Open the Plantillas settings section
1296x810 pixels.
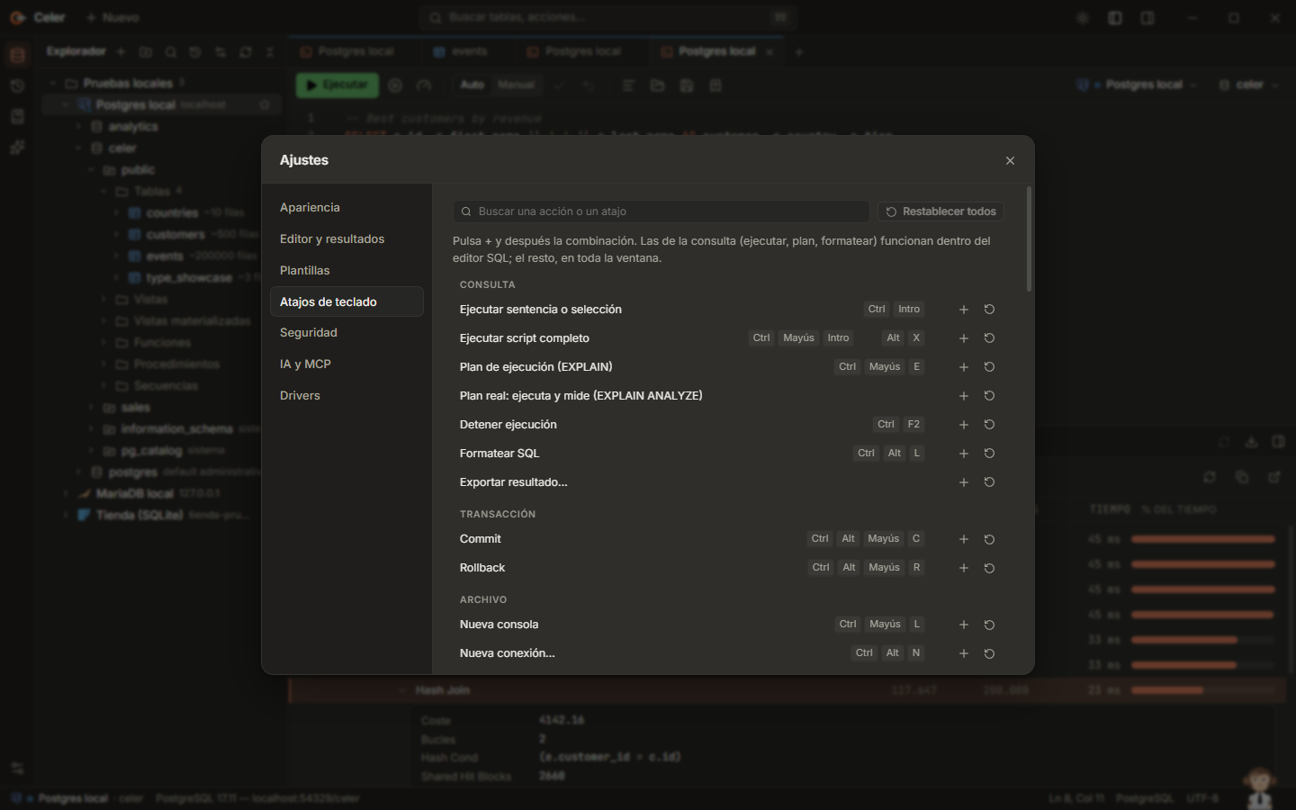pyautogui.click(x=346, y=271)
